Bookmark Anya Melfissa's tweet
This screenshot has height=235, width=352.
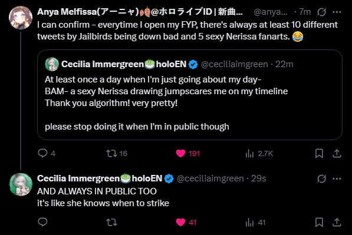point(319,154)
